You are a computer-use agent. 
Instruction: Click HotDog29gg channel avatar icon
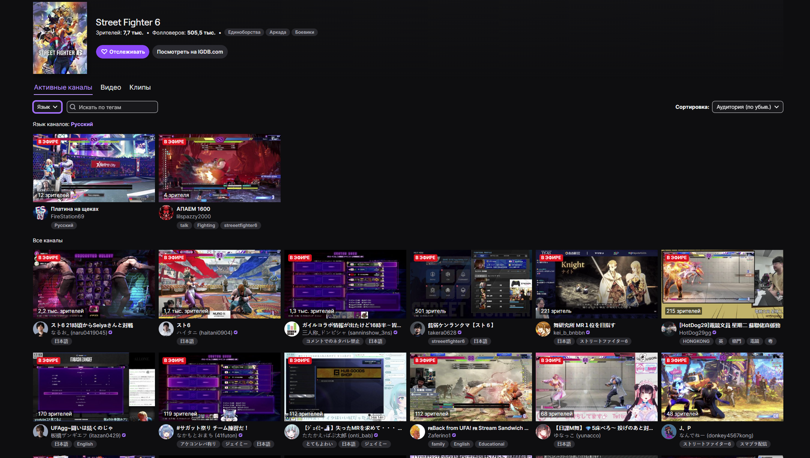click(x=669, y=329)
